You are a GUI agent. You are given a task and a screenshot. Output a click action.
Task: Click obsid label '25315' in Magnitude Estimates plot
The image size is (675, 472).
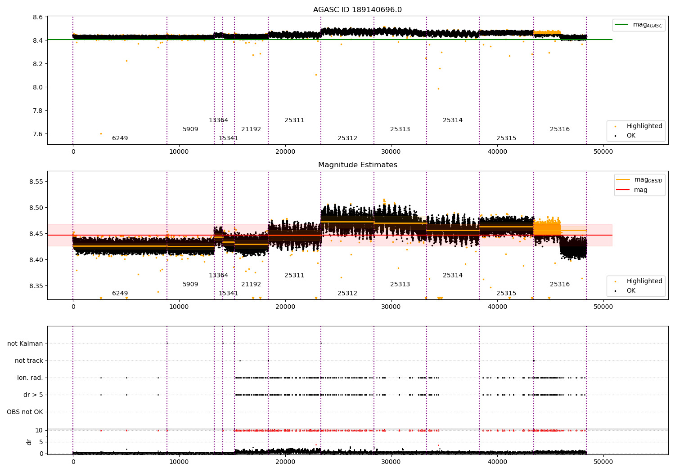506,294
